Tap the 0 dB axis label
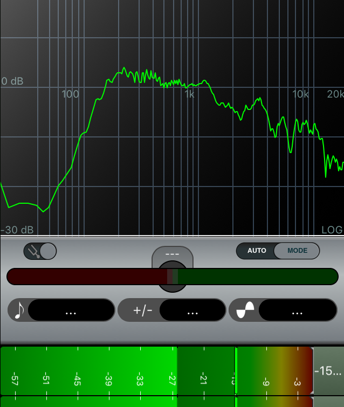 pos(12,81)
